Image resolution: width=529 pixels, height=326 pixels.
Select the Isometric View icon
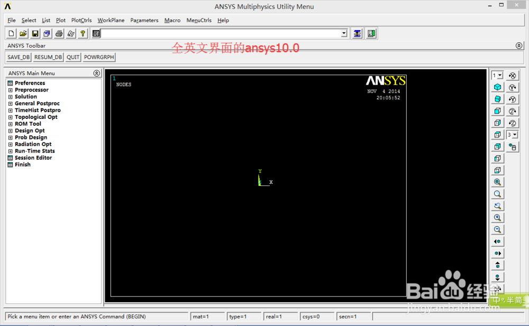[497, 87]
